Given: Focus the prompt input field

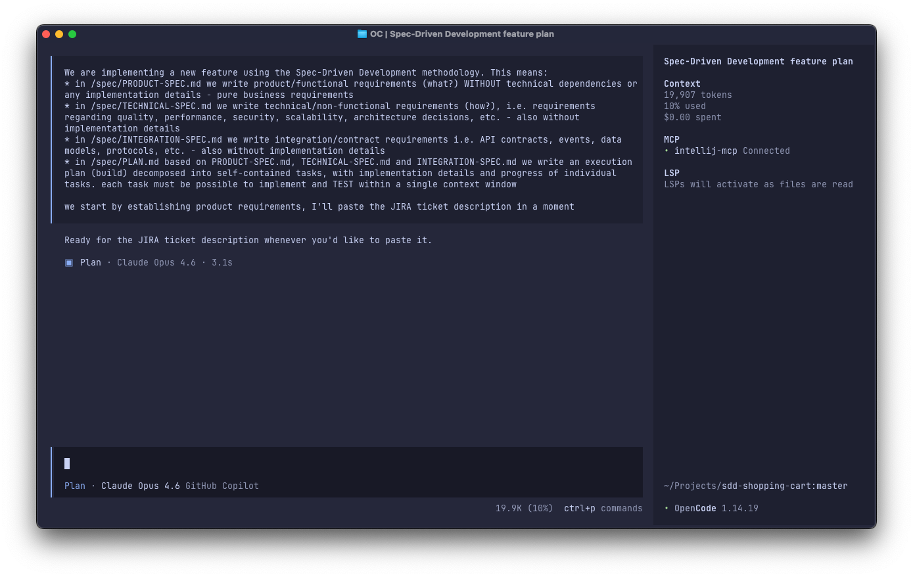Looking at the screenshot, I should click(348, 464).
